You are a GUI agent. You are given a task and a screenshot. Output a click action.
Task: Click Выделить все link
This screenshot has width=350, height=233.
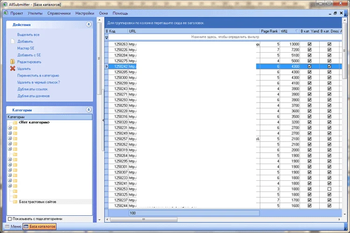[x=28, y=34]
